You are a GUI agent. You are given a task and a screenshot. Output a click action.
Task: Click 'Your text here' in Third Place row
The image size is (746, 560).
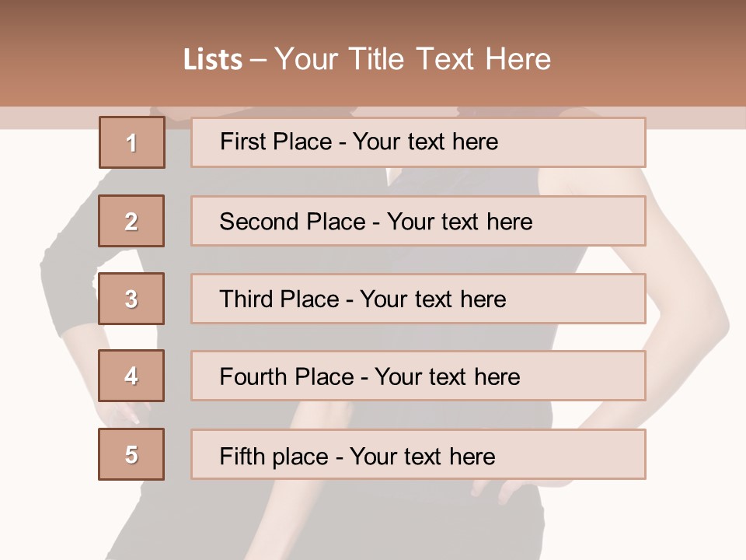(x=433, y=299)
